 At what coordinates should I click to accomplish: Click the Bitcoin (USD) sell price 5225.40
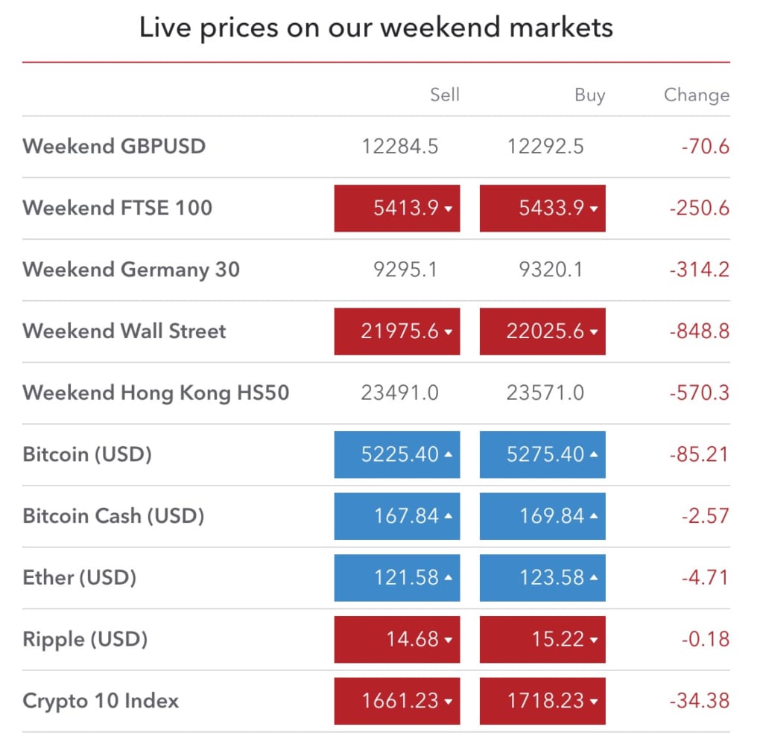point(396,454)
